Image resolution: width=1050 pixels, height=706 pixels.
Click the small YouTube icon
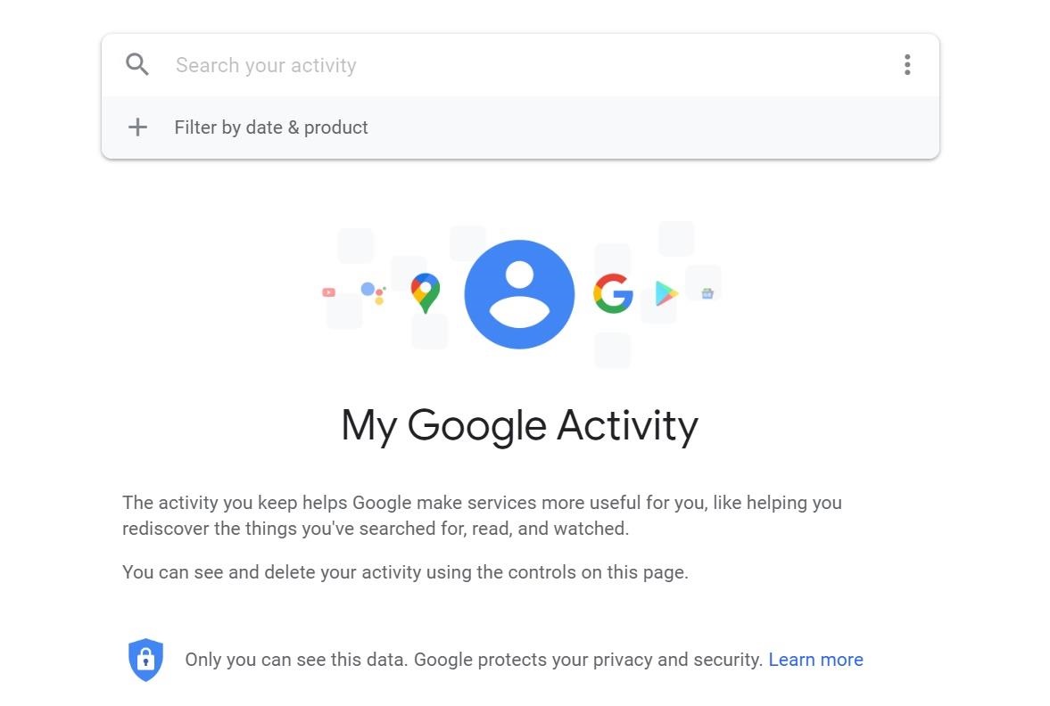coord(328,292)
